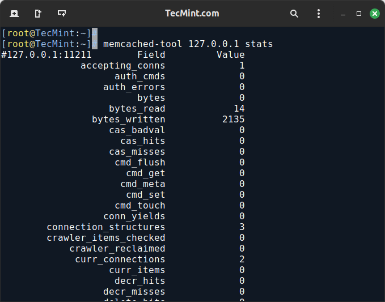Select the auth_cmds field
The height and width of the screenshot is (302, 385).
coord(139,76)
